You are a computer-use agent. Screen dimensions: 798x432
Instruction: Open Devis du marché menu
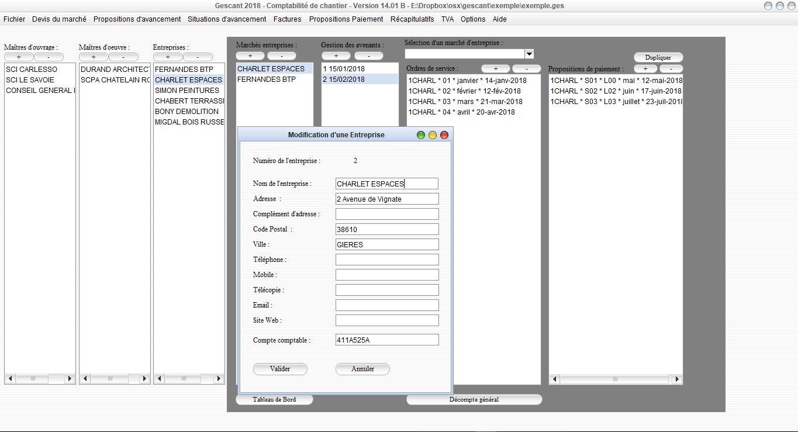coord(59,19)
